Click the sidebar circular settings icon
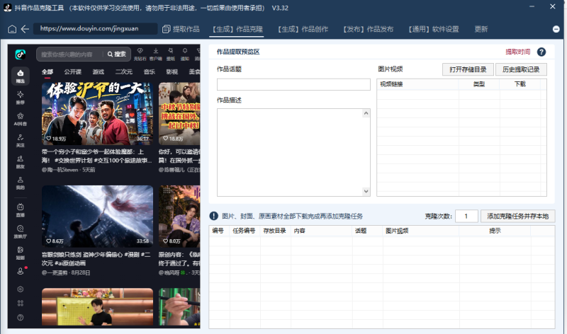Viewport: 567px width, 334px height. pyautogui.click(x=21, y=289)
